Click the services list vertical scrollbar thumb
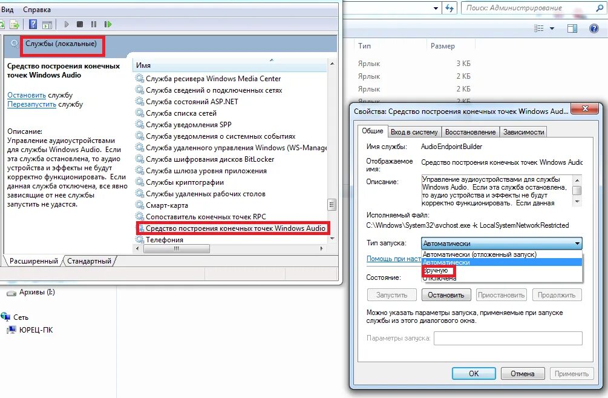Image resolution: width=608 pixels, height=398 pixels. point(332,205)
